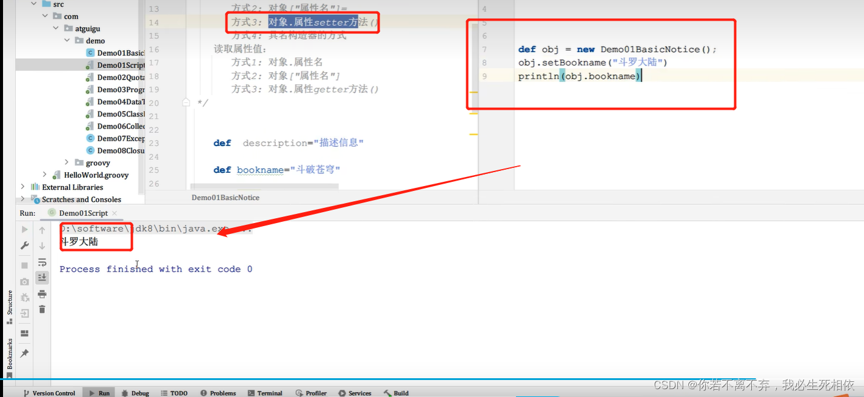Open the TODO tool window
The height and width of the screenshot is (397, 864).
(x=175, y=393)
